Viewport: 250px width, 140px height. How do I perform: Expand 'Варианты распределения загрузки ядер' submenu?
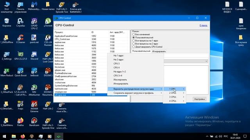click(x=136, y=89)
